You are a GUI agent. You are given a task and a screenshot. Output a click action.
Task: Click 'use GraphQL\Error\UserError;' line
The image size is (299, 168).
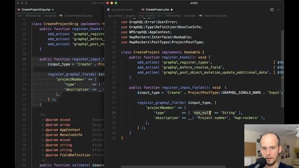[x=149, y=22]
